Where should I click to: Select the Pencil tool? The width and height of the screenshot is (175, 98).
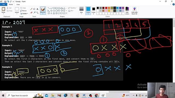click(31, 9)
